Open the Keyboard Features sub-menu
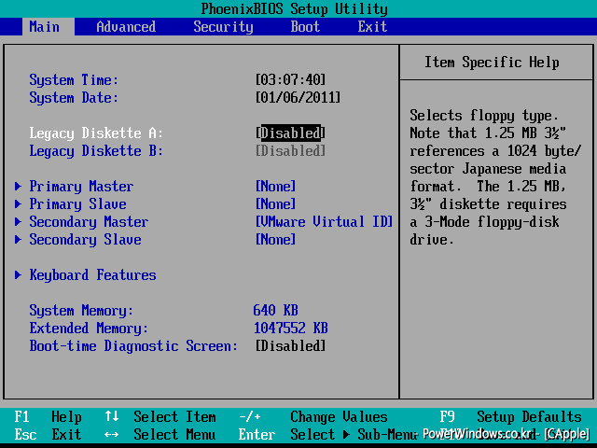The image size is (597, 448). coord(92,274)
